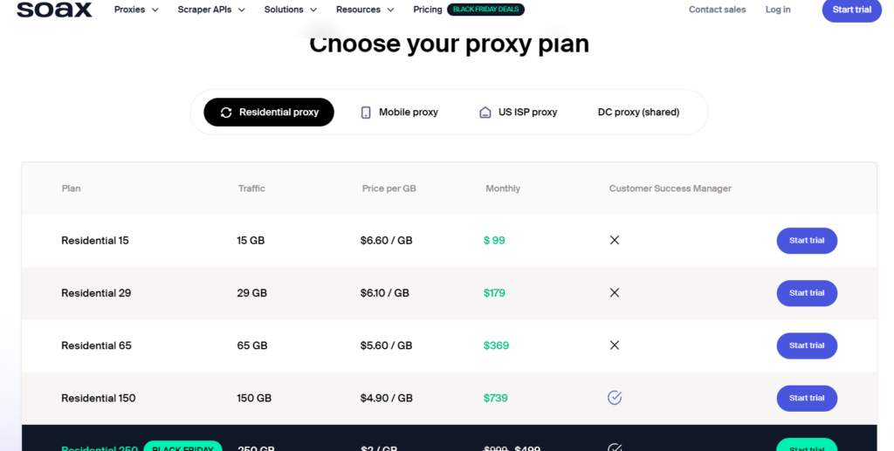This screenshot has height=451, width=894.
Task: Click the refresh icon on Residential proxy tab
Action: [226, 113]
